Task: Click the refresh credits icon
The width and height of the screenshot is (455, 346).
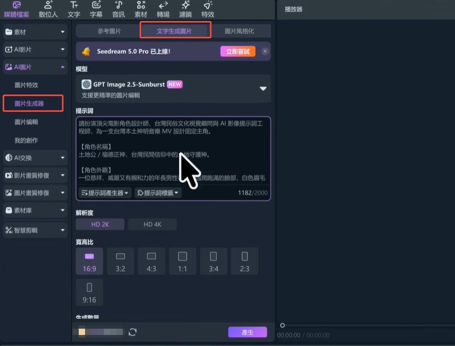Action: coord(133,332)
